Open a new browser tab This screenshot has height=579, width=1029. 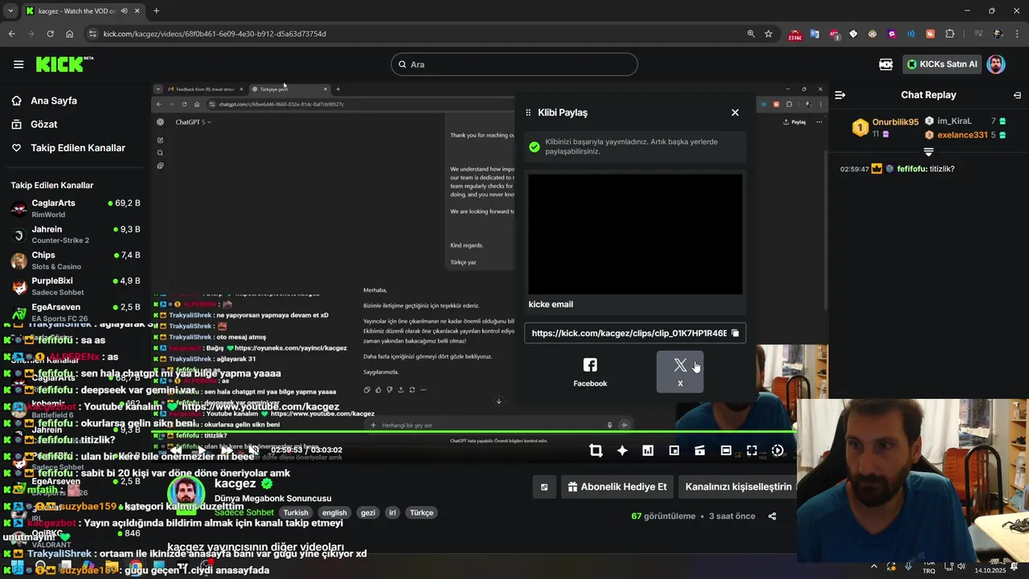click(156, 11)
